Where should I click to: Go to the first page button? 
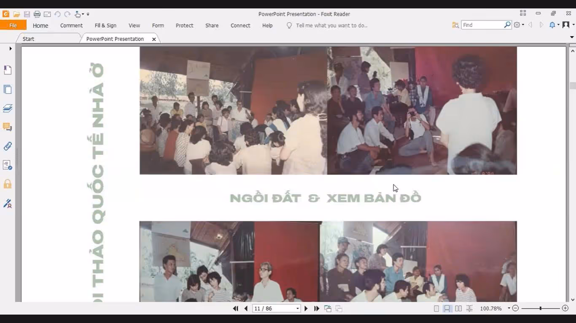click(236, 309)
